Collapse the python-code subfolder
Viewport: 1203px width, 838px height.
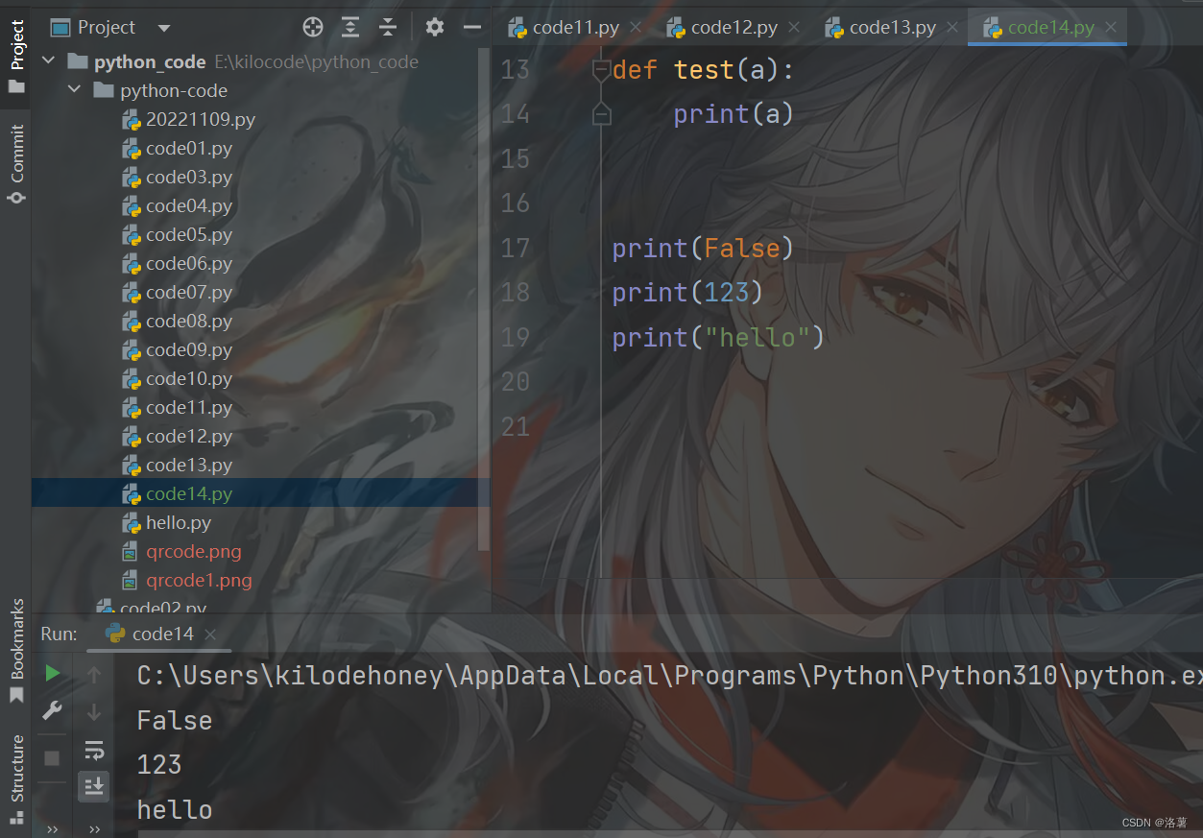point(74,90)
